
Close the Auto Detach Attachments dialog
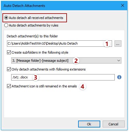click(123, 5)
